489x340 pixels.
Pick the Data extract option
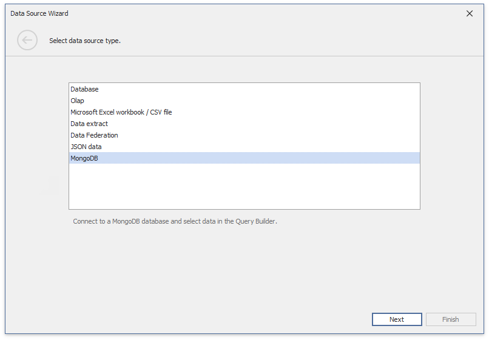click(89, 124)
